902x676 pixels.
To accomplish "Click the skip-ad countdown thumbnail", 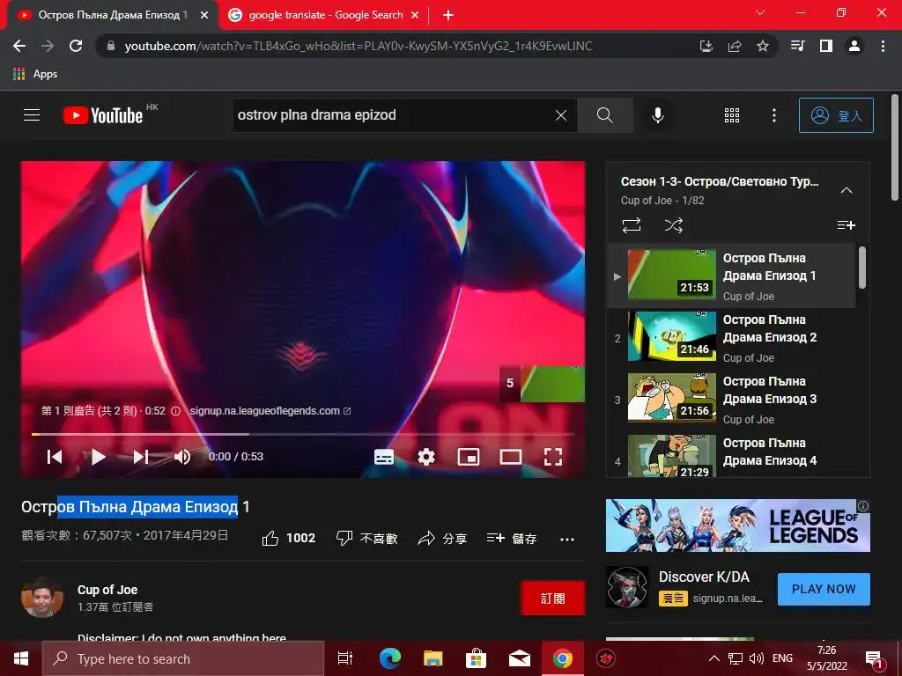I will pyautogui.click(x=542, y=383).
